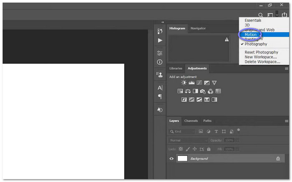Toggle filter for type layers
This screenshot has width=292, height=182.
click(216, 132)
